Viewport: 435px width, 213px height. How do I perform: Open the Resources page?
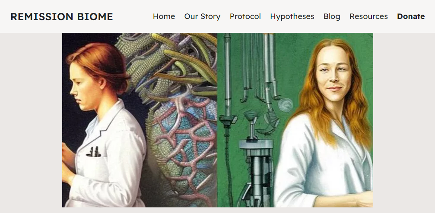[369, 17]
